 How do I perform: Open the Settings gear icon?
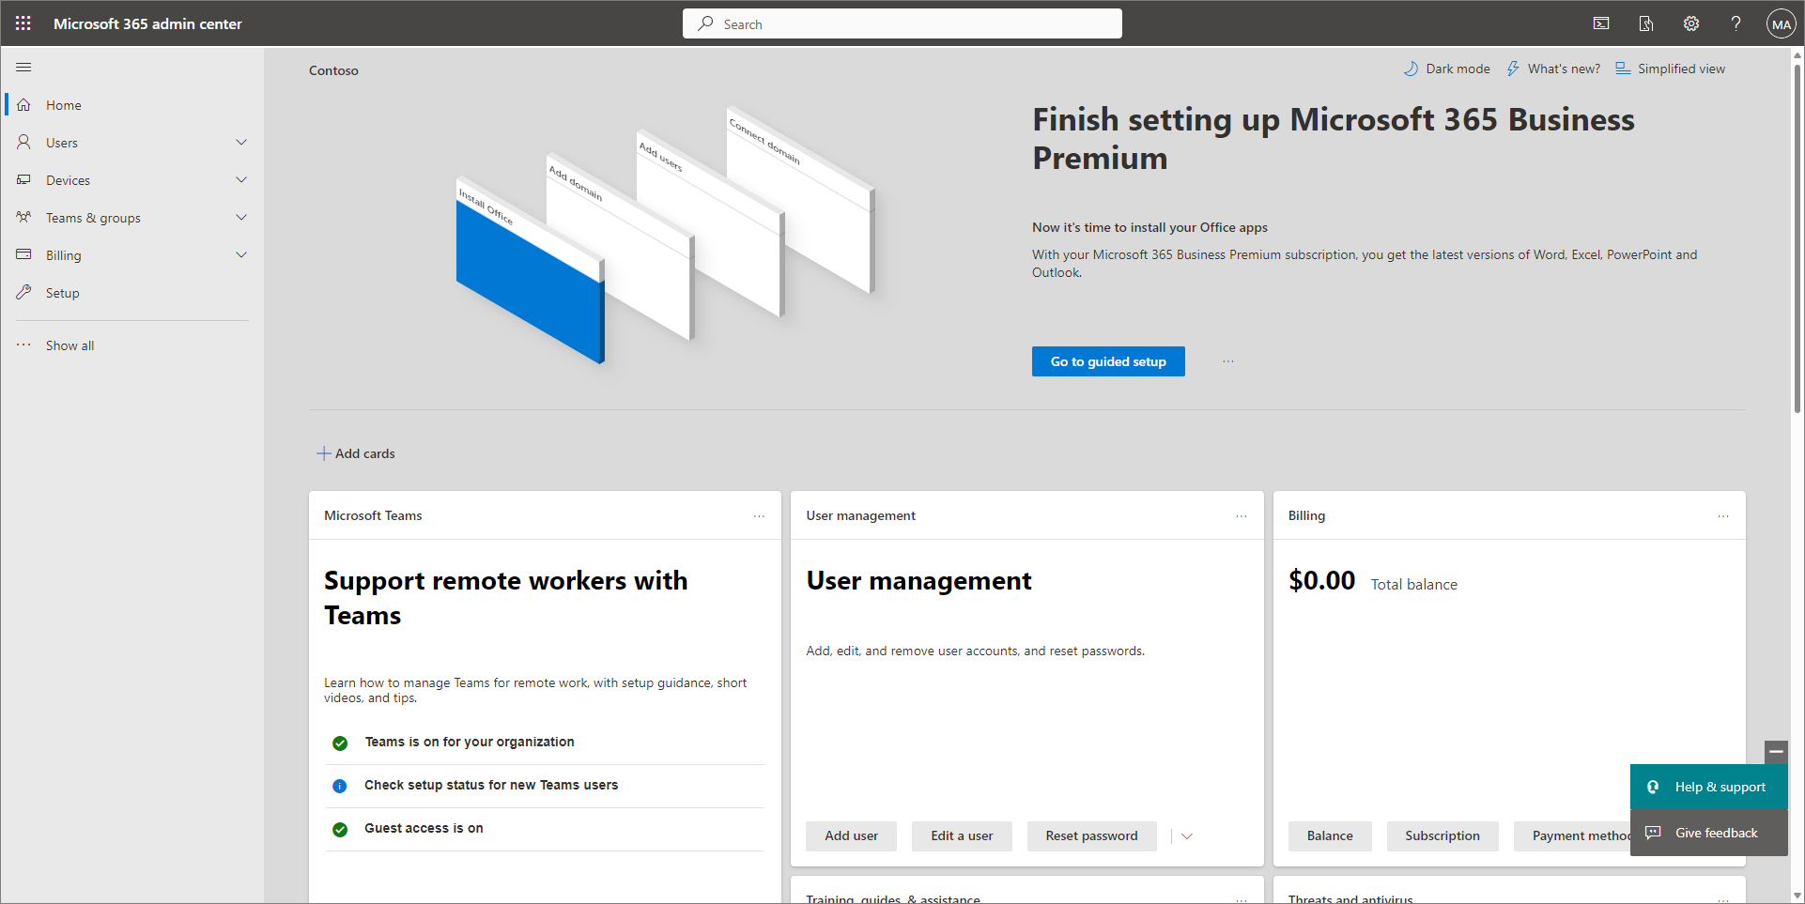coord(1691,23)
